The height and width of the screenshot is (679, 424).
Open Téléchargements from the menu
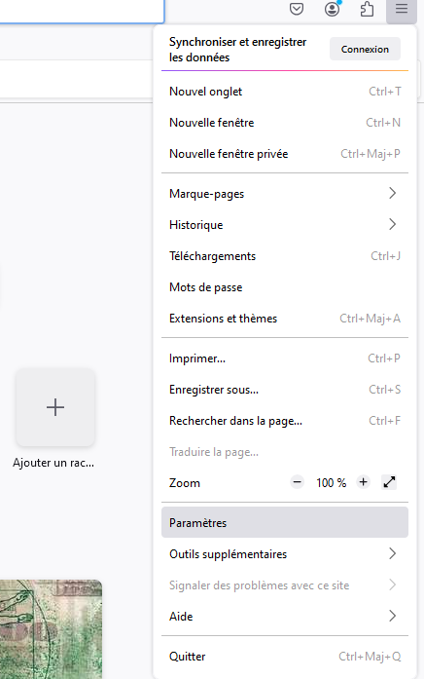[x=284, y=256]
